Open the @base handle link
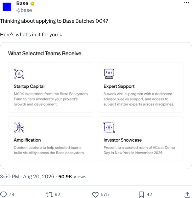192x198 pixels. (24, 10)
